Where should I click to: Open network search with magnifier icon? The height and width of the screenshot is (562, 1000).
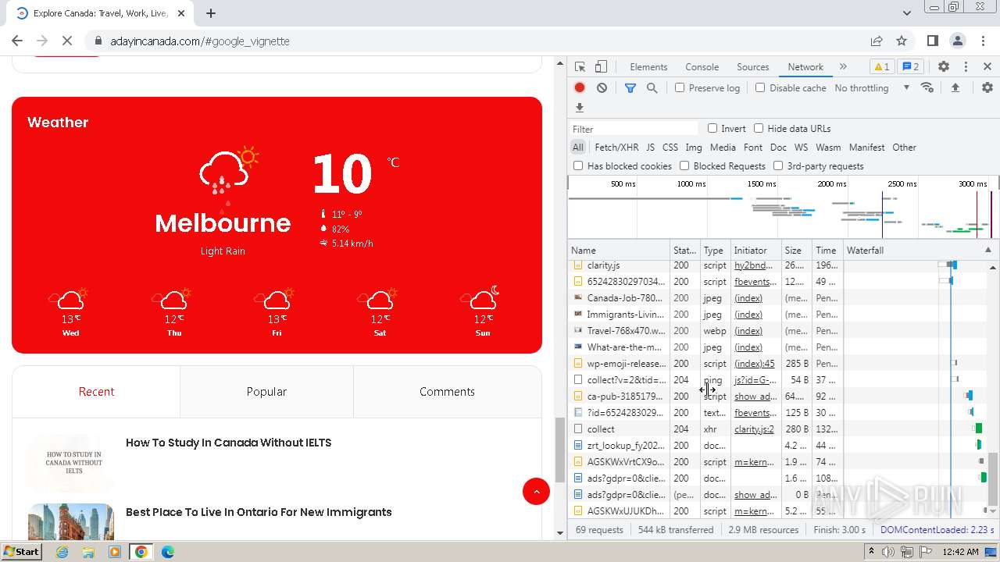652,88
